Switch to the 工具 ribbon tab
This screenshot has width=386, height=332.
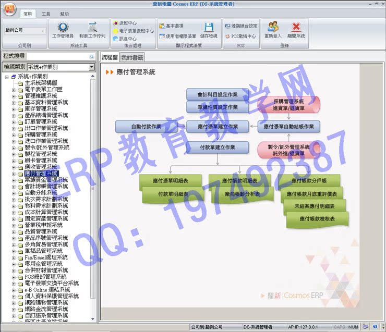click(46, 14)
